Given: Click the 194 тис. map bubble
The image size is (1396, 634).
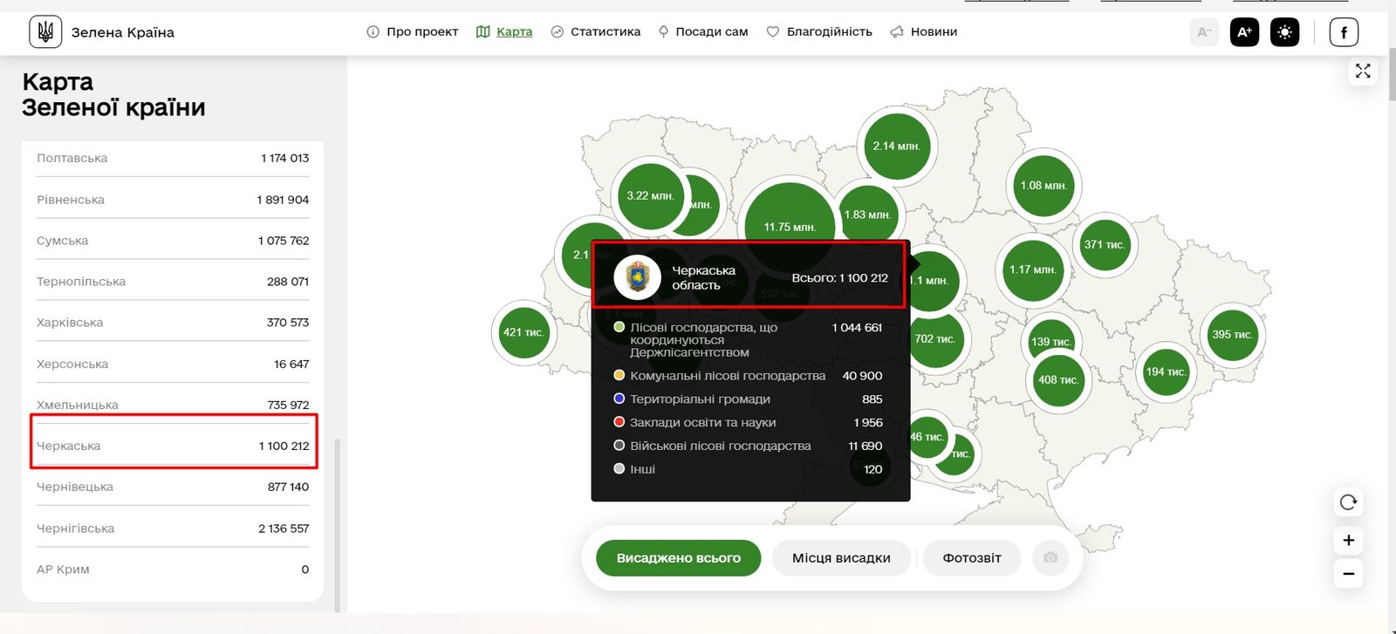Looking at the screenshot, I should tap(1165, 372).
